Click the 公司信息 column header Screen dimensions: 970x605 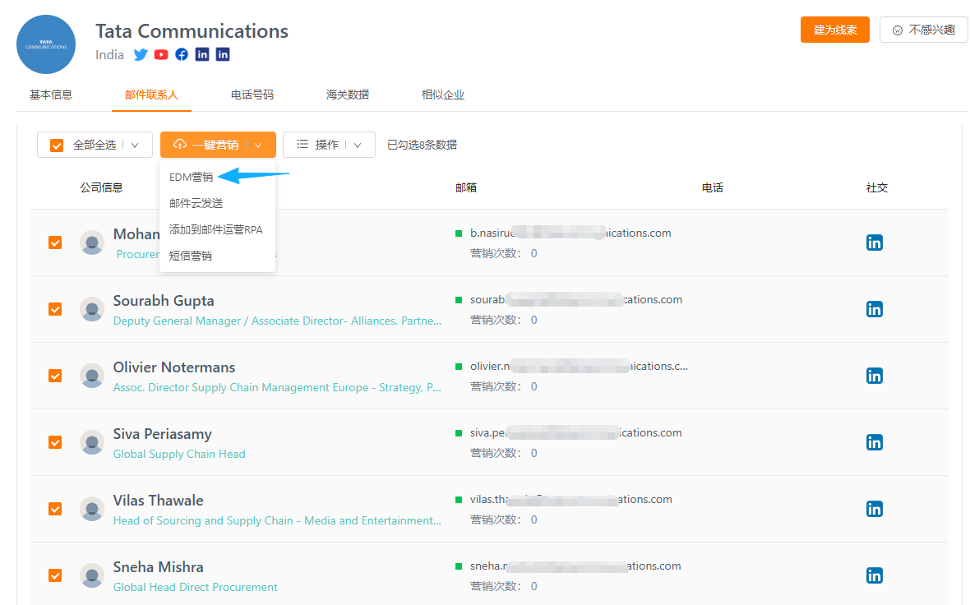(101, 187)
